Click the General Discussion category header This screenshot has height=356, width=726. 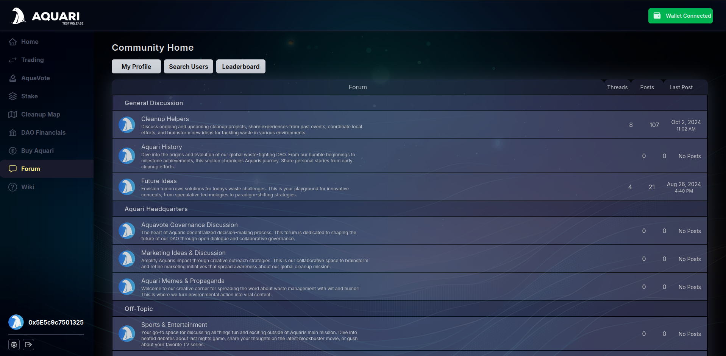click(x=154, y=103)
